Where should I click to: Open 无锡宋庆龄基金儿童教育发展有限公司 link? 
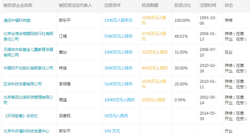[x=28, y=52]
